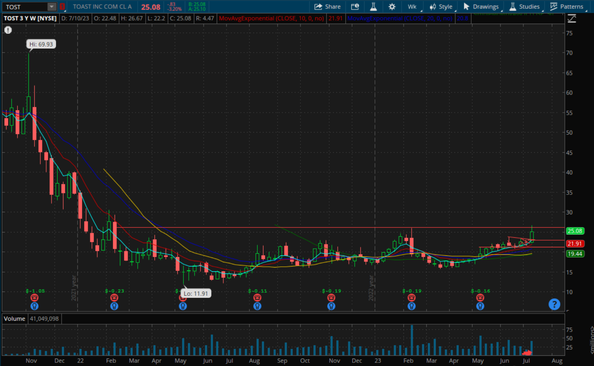Click the L: 22.2 low value
This screenshot has width=594, height=366.
point(156,18)
